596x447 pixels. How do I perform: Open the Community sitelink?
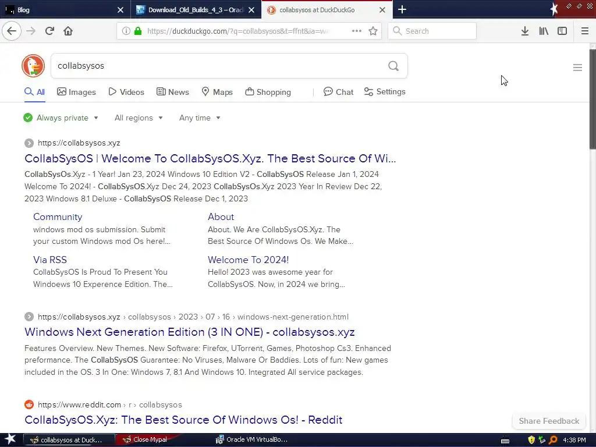58,217
